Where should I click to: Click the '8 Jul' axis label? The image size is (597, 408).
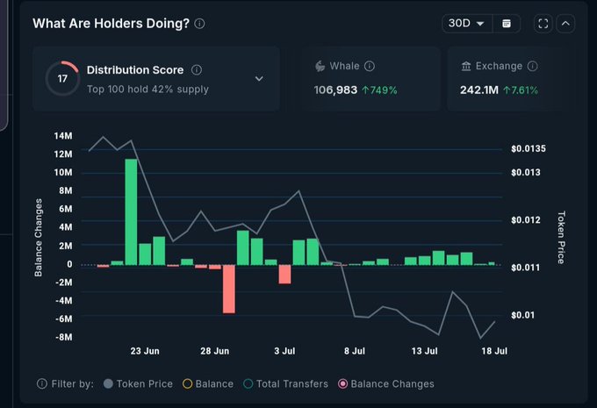tap(355, 351)
